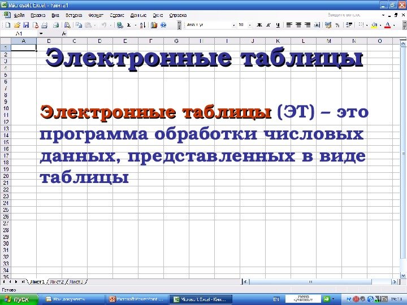Screen dimensions: 407x305
Task: Click the Percent Style icon
Action: point(337,25)
